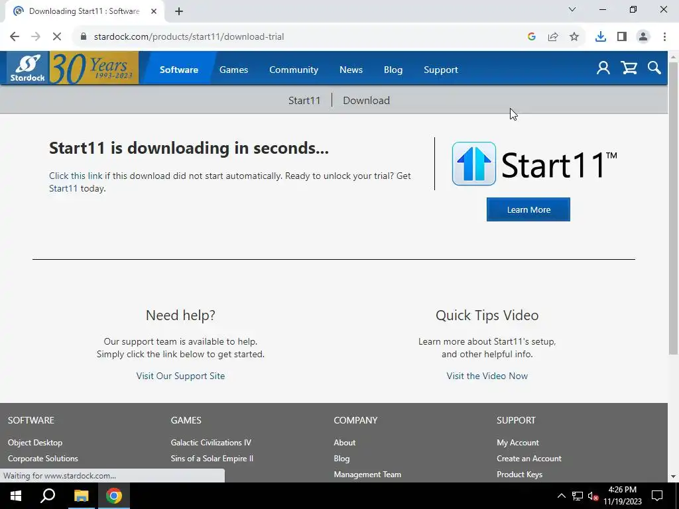Screen dimensions: 679x509
Task: Click the page scrollbar up arrow
Action: (x=674, y=56)
